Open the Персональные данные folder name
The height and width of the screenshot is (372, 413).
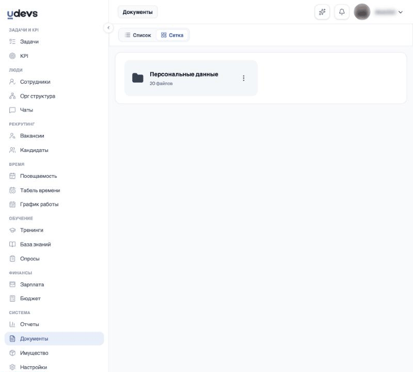tap(184, 74)
